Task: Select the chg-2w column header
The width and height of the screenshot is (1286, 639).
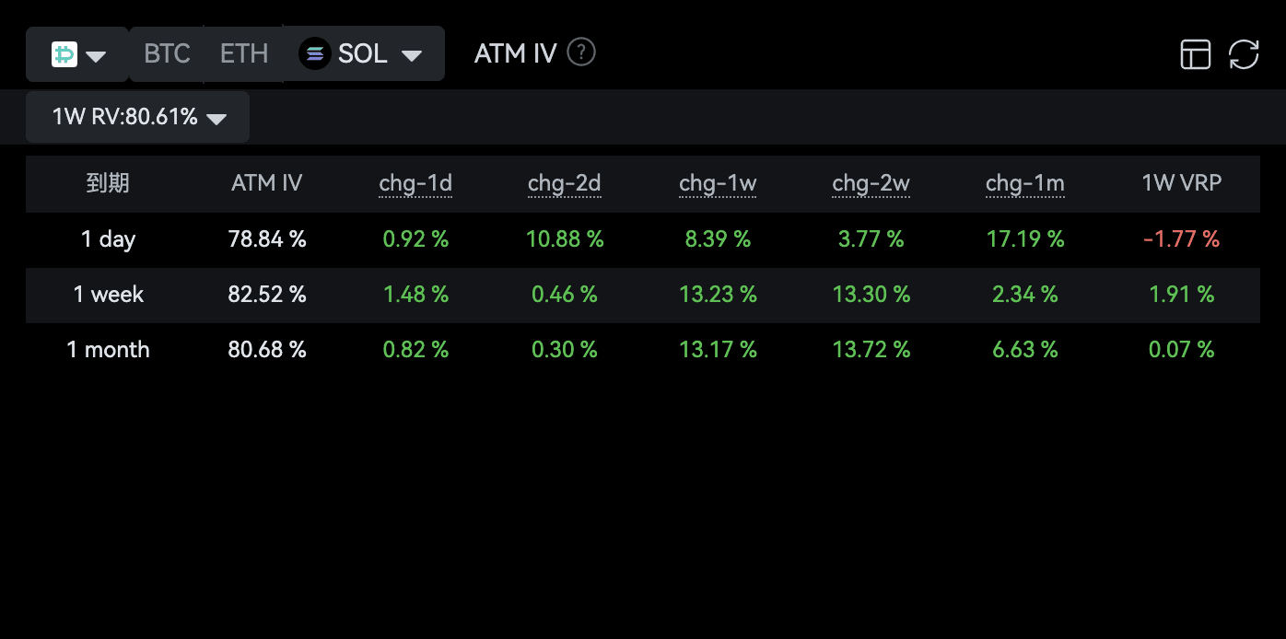Action: point(871,183)
